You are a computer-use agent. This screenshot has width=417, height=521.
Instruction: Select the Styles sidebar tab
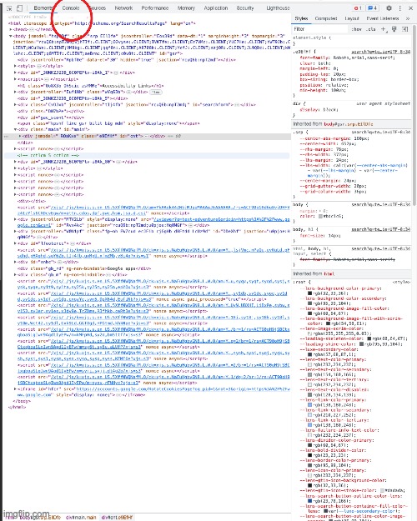point(301,18)
